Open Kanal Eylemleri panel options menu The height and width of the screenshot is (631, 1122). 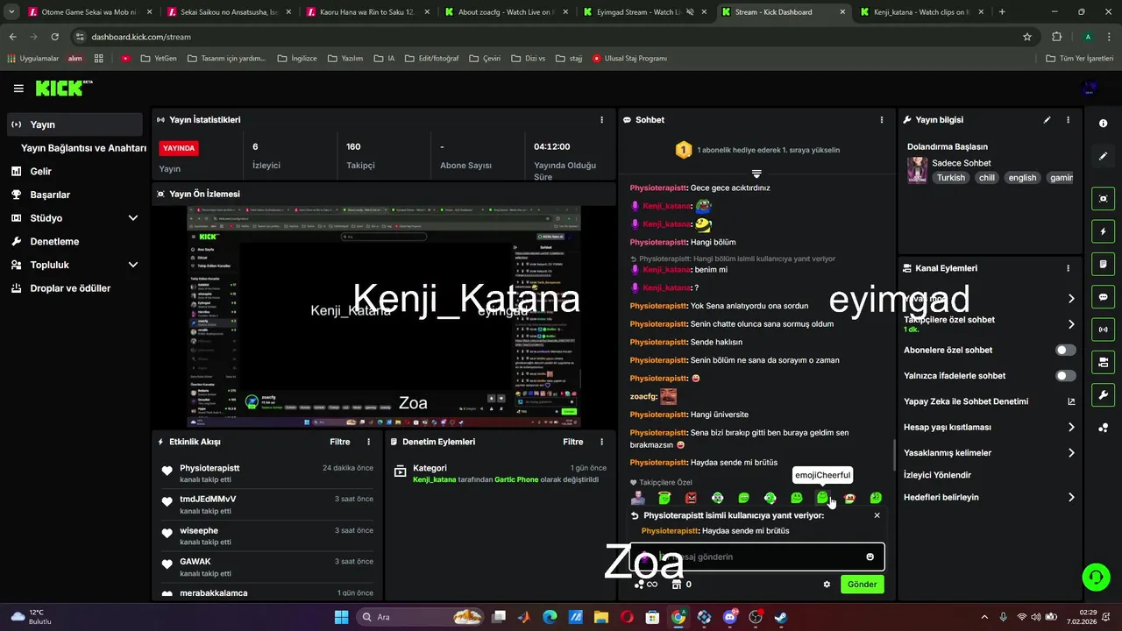1068,268
